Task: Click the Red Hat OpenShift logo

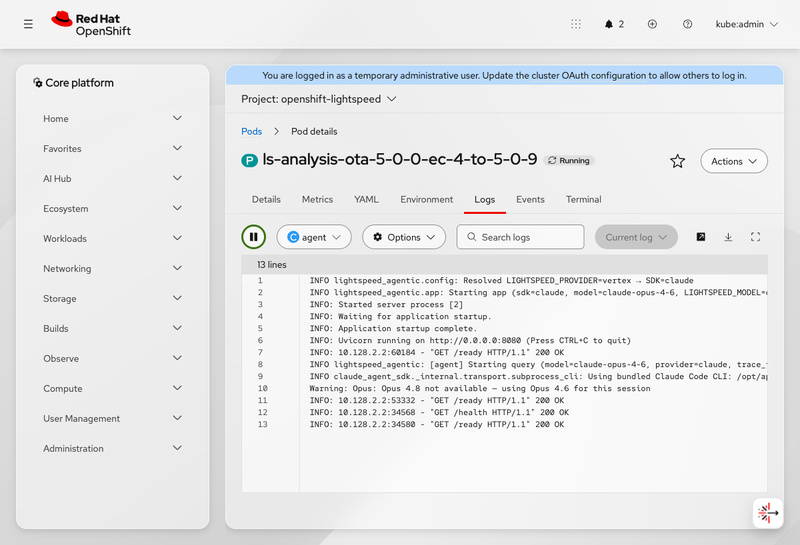Action: pos(91,24)
